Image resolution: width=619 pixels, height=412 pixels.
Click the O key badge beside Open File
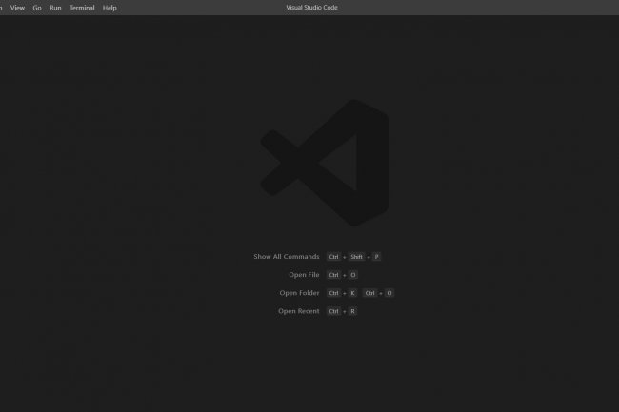(352, 275)
